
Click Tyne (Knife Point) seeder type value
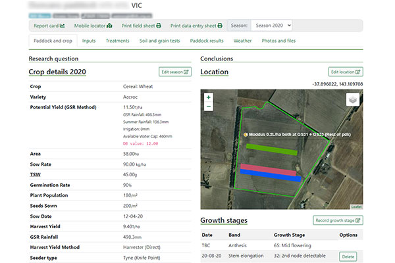[142, 258]
